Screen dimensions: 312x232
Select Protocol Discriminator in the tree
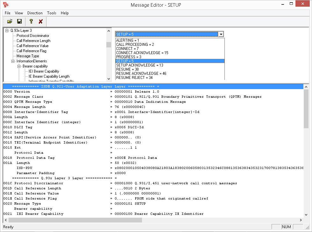pos(33,36)
